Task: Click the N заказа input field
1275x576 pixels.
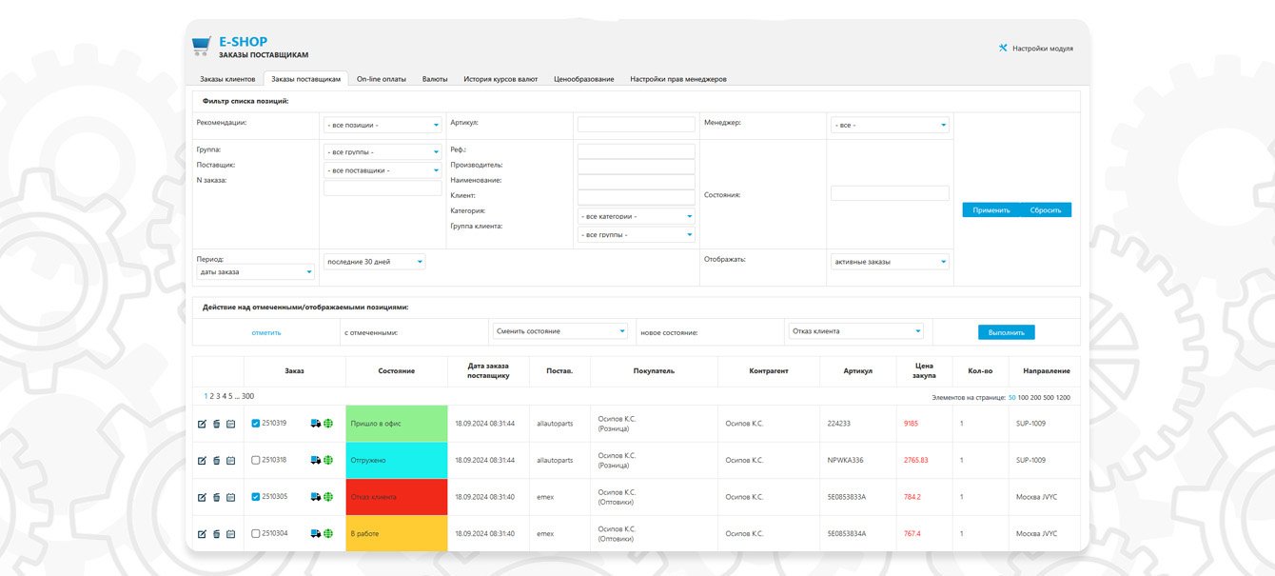Action: tap(382, 189)
